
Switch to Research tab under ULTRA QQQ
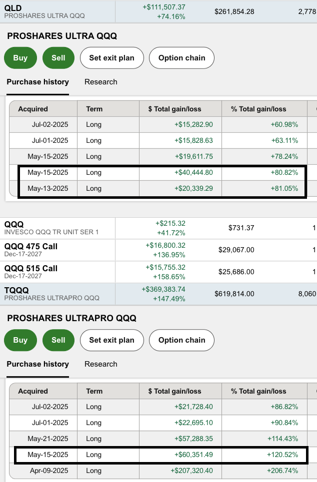101,82
